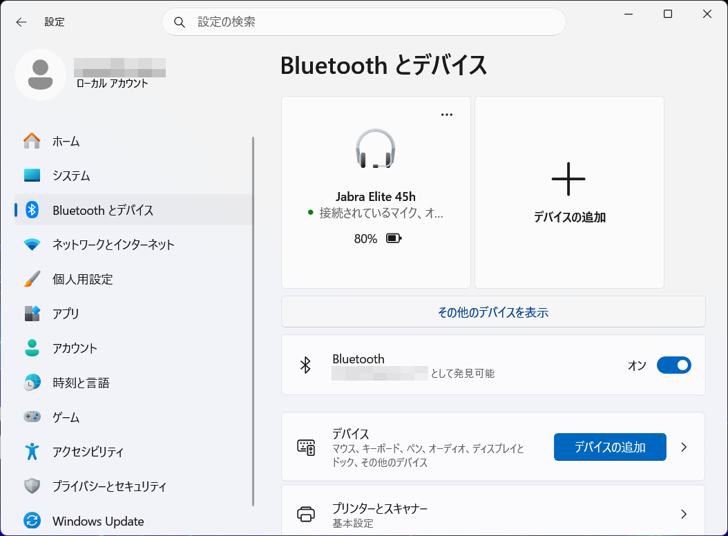Click the plus icon to add device
The height and width of the screenshot is (536, 728).
tap(568, 179)
